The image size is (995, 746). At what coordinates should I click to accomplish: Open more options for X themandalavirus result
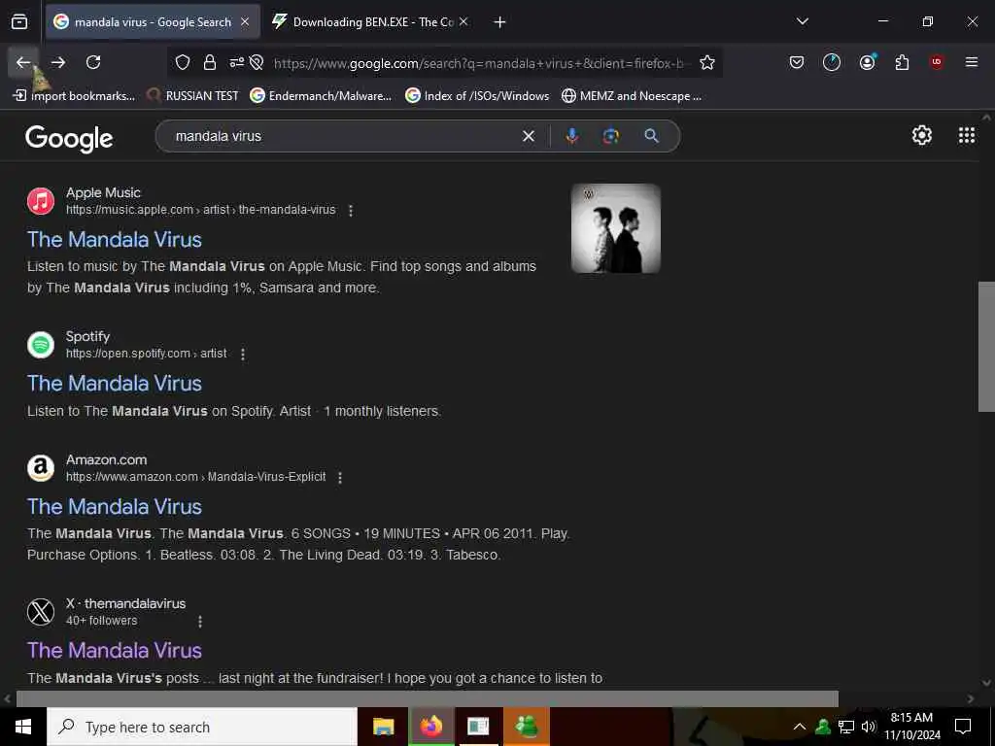[200, 622]
